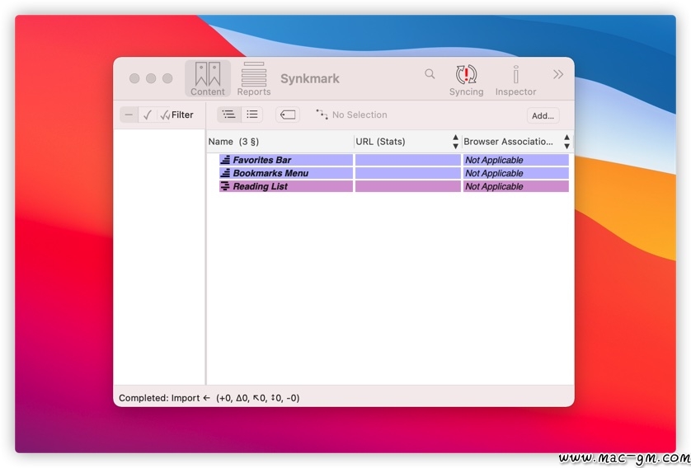This screenshot has height=468, width=691.
Task: Select the Bookmarks Menu row
Action: (394, 173)
